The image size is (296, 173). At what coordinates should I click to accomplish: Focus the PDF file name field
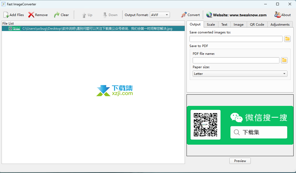pos(236,60)
